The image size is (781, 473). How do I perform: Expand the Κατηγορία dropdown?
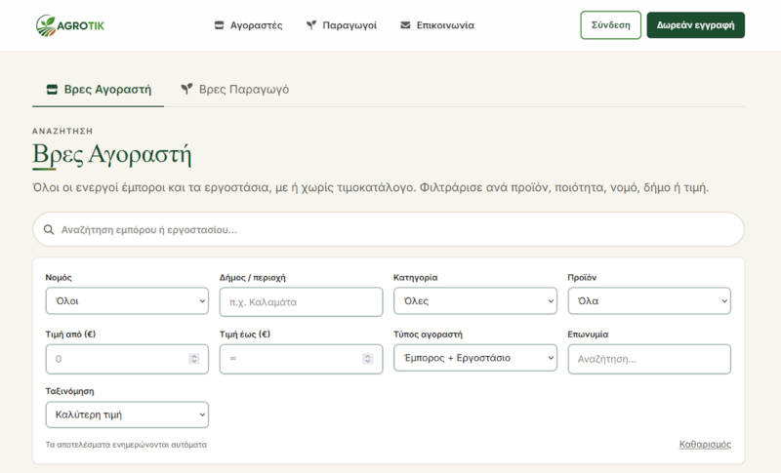coord(475,301)
